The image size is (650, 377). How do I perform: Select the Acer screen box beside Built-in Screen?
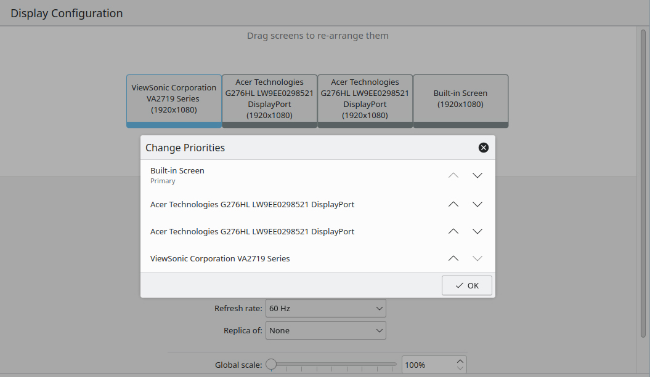coord(365,101)
